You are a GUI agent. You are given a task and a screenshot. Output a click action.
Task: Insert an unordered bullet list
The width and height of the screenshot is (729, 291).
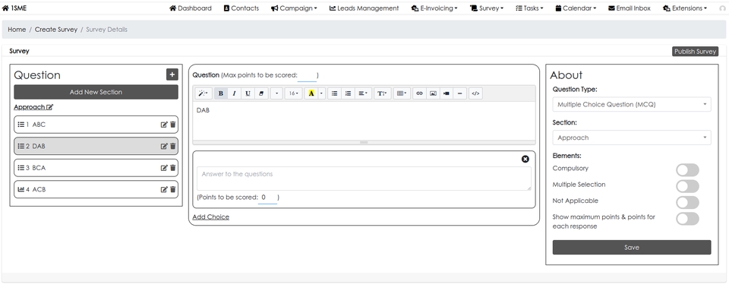[334, 93]
